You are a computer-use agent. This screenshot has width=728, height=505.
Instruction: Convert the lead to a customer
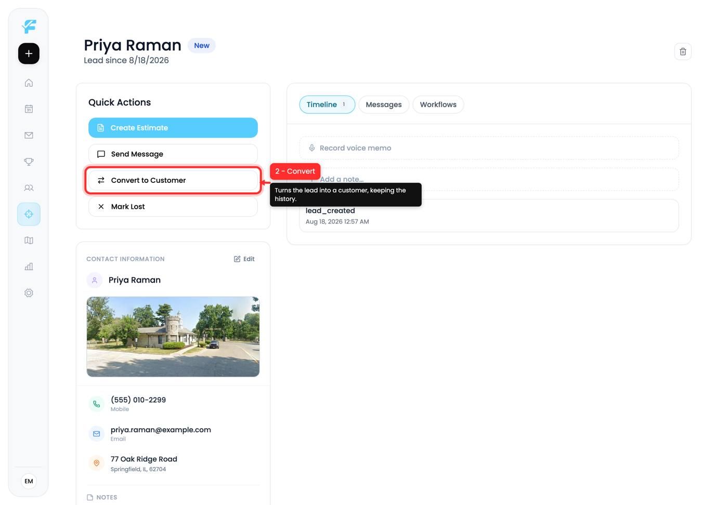tap(173, 180)
